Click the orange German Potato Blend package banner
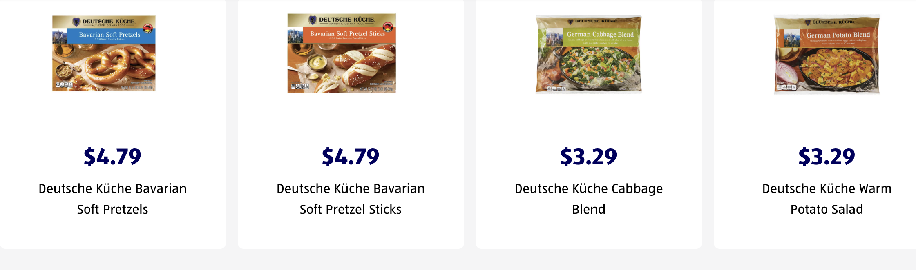 pyautogui.click(x=838, y=36)
